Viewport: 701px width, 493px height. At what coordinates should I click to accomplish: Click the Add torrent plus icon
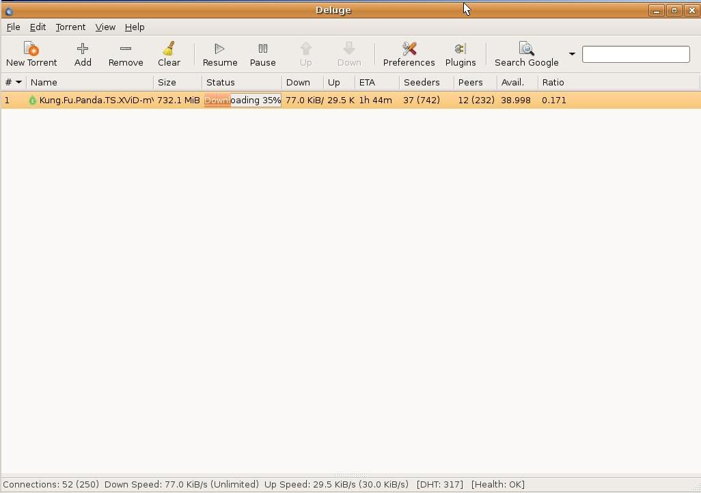(83, 49)
